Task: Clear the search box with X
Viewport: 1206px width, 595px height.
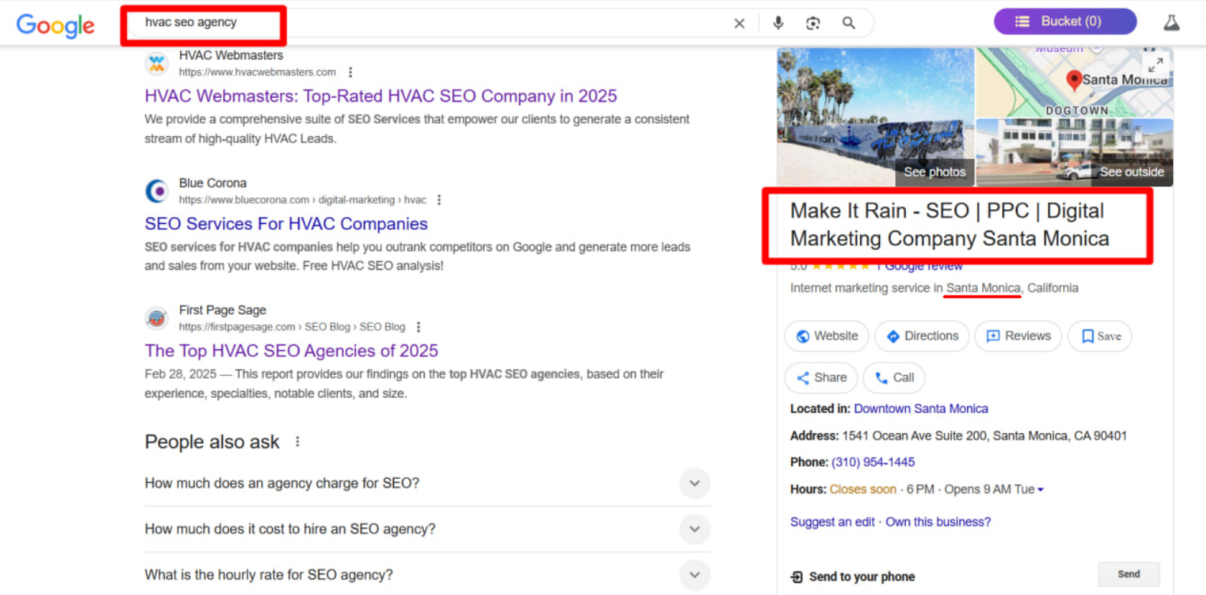Action: (739, 23)
